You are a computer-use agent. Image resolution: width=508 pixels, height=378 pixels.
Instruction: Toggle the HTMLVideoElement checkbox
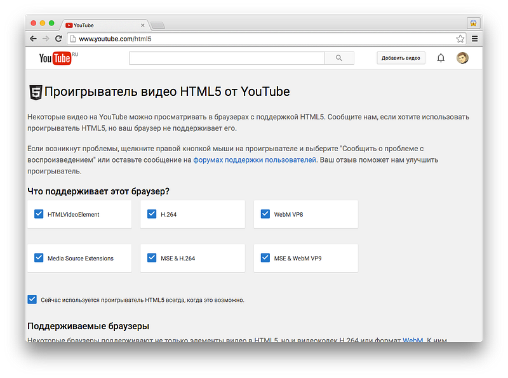[39, 214]
